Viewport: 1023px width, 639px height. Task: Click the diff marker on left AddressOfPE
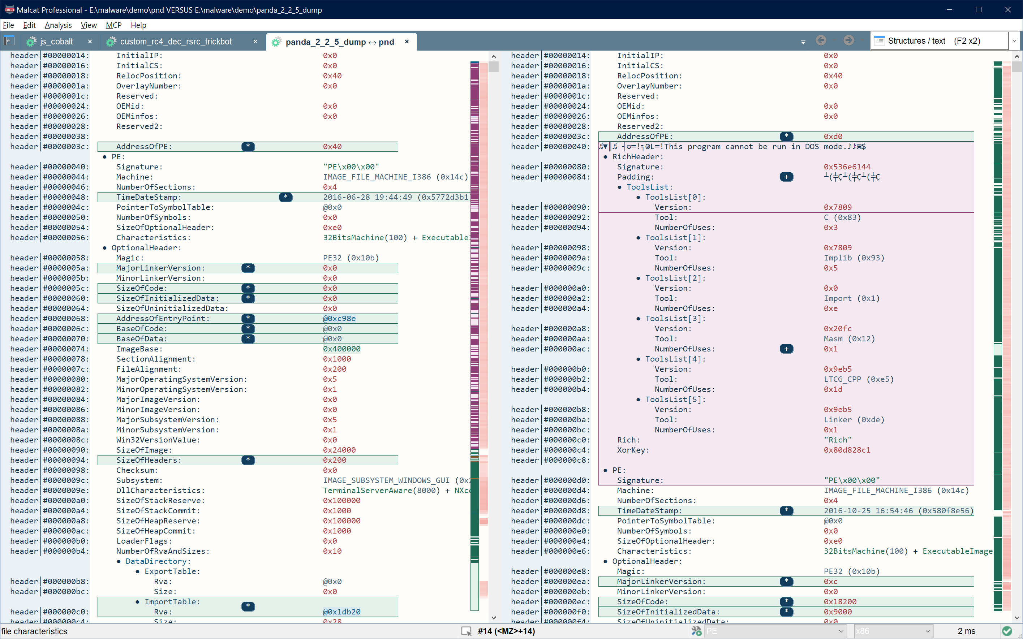[248, 147]
